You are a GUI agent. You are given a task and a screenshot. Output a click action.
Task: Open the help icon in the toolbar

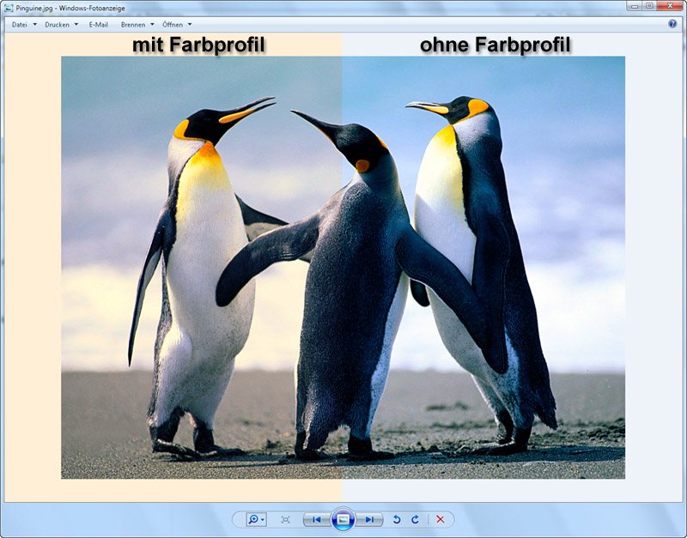[672, 24]
